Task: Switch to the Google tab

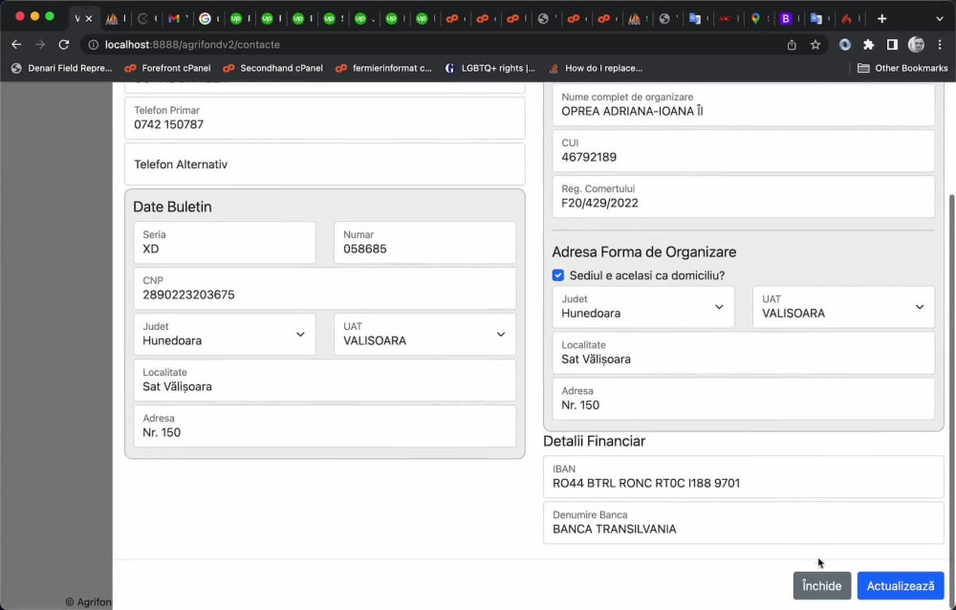Action: pos(206,19)
